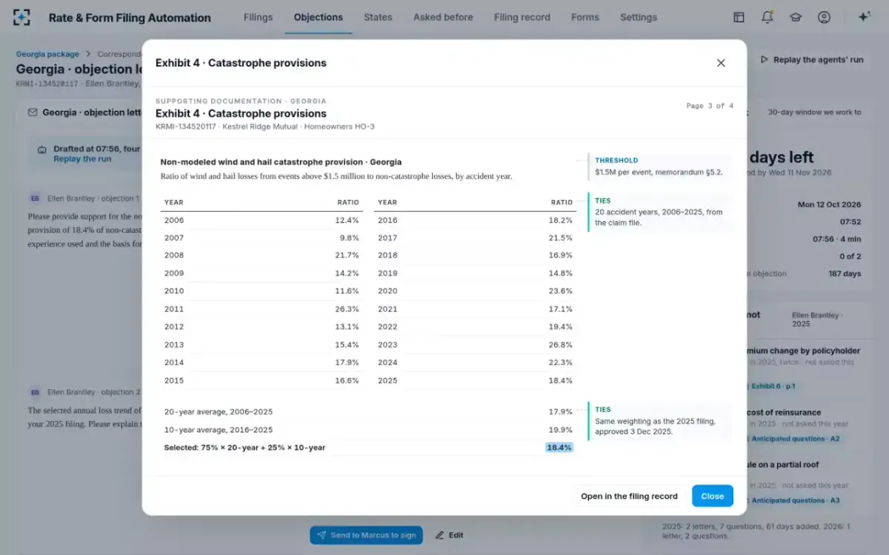Viewport: 889px width, 555px height.
Task: Click the 2023 ratio 26.8%
Action: tap(560, 345)
